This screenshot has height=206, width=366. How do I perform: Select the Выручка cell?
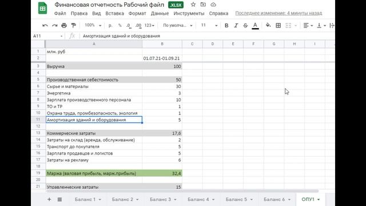[x=94, y=66]
